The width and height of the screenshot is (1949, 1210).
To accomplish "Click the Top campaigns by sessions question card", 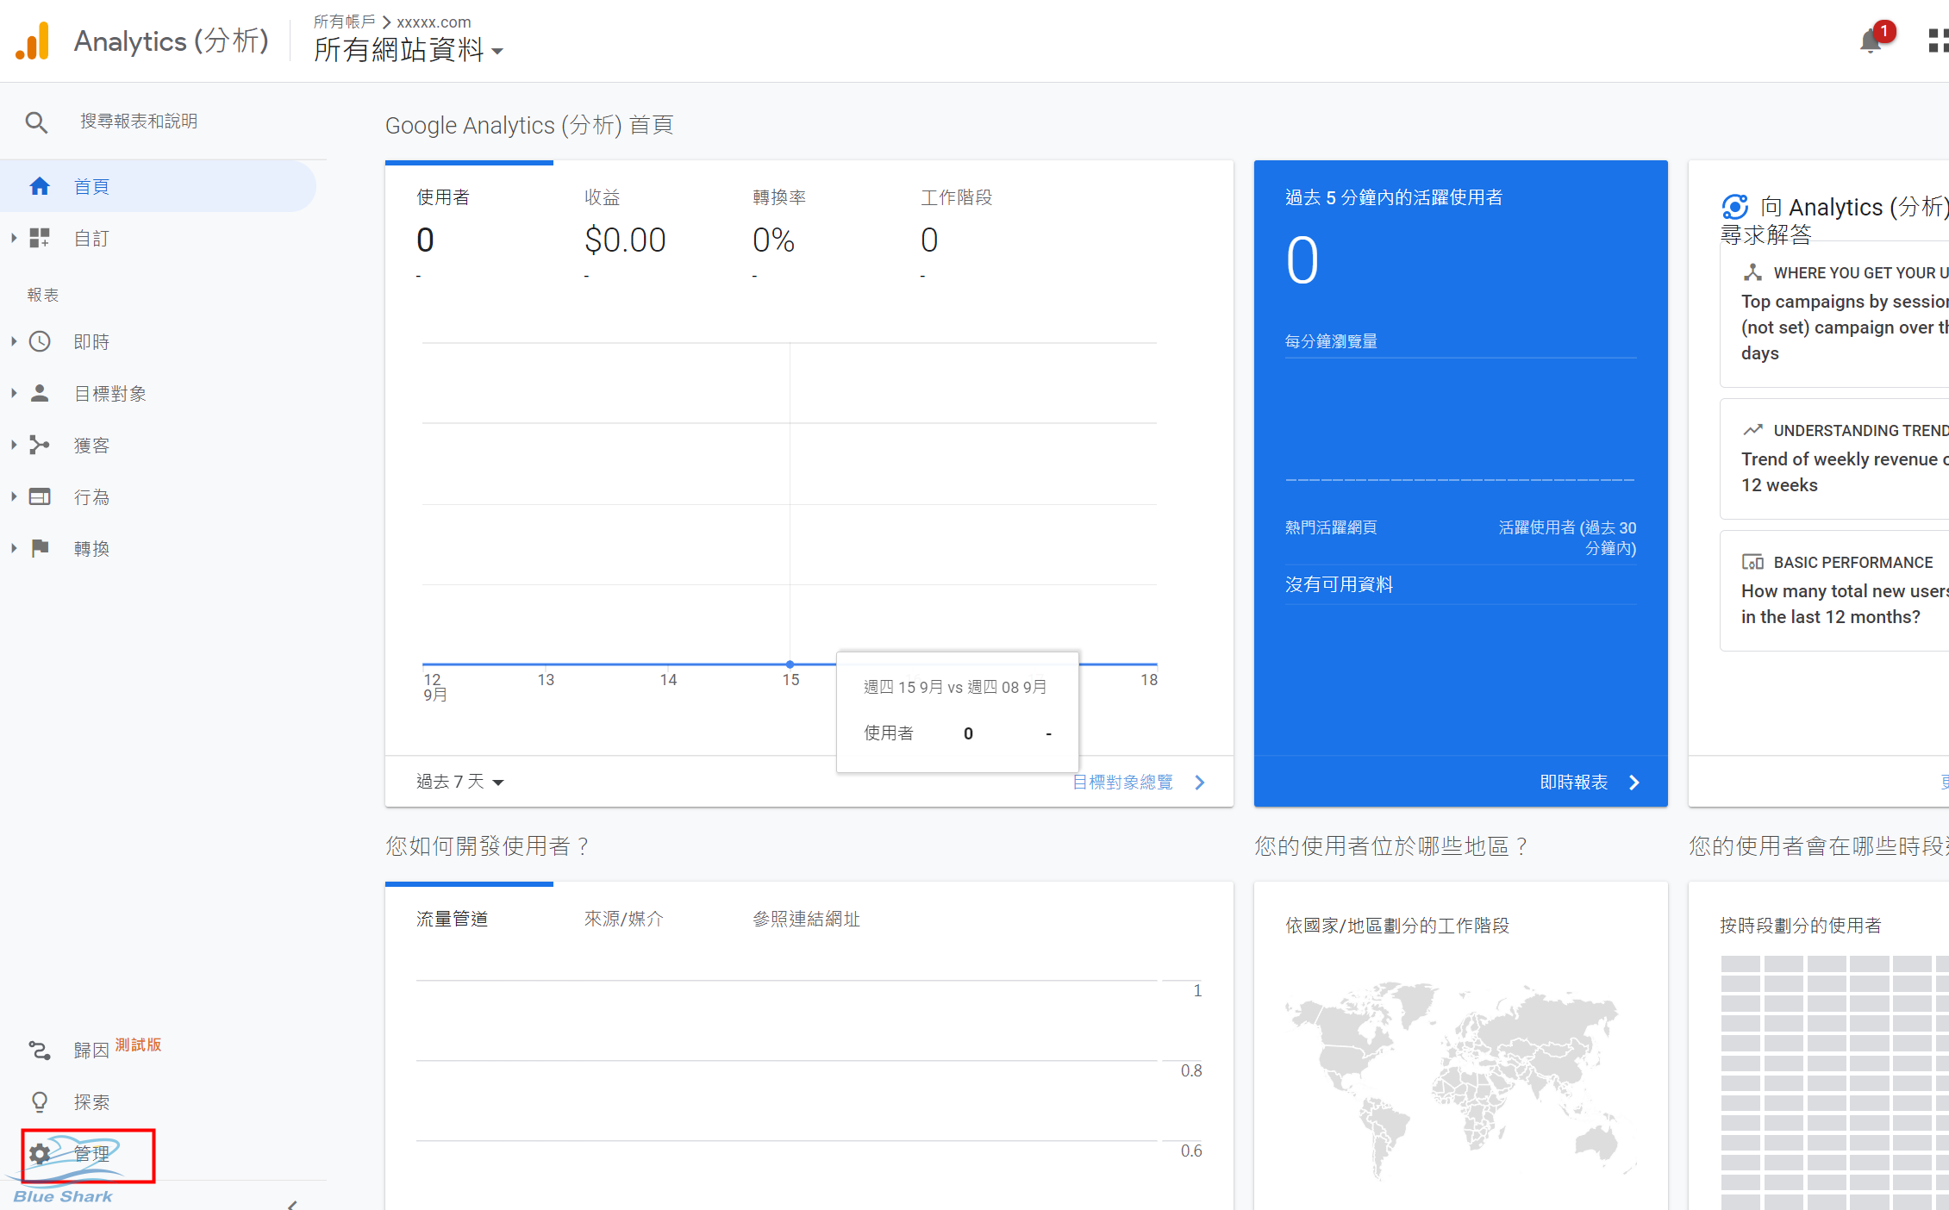I will click(1834, 315).
